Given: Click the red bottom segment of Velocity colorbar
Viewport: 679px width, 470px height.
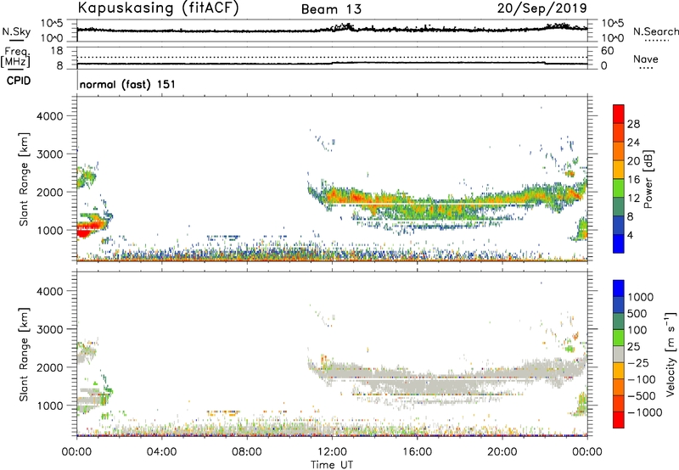Looking at the screenshot, I should click(x=619, y=420).
